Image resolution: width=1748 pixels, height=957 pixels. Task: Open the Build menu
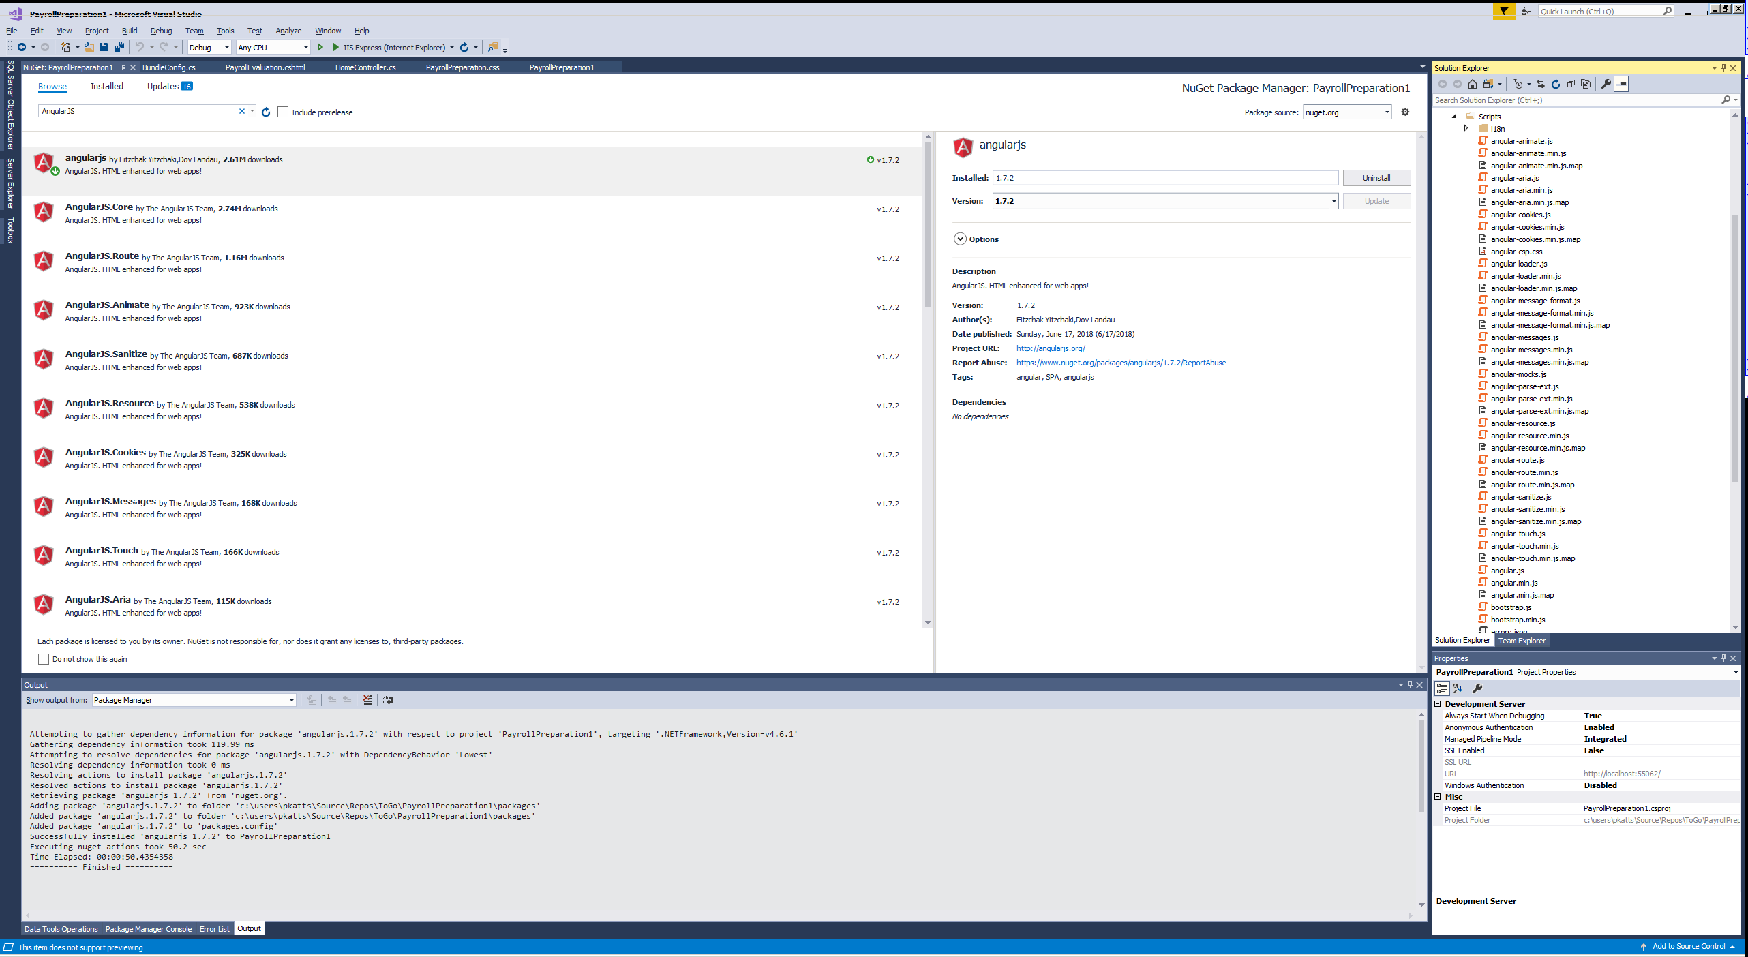130,31
